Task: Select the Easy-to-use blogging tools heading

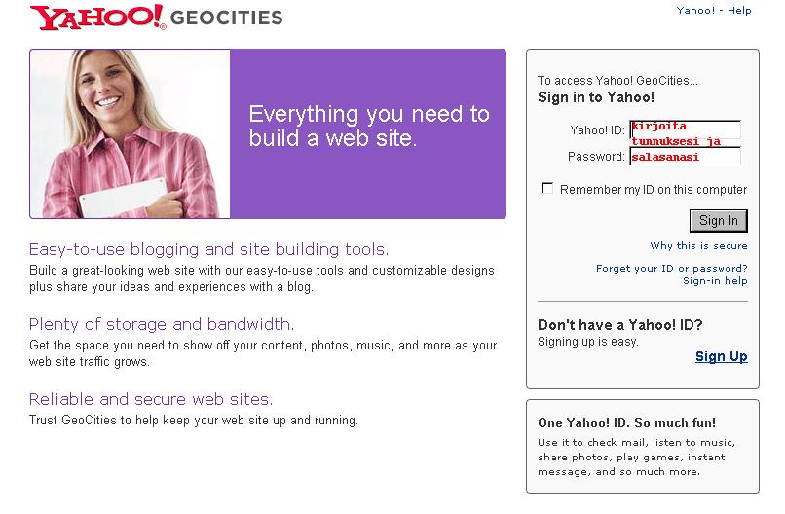Action: pos(208,249)
